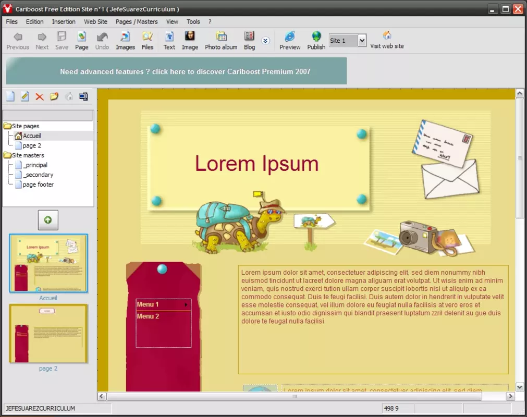Open the Edition menu
Viewport: 527px width, 417px height.
(34, 21)
